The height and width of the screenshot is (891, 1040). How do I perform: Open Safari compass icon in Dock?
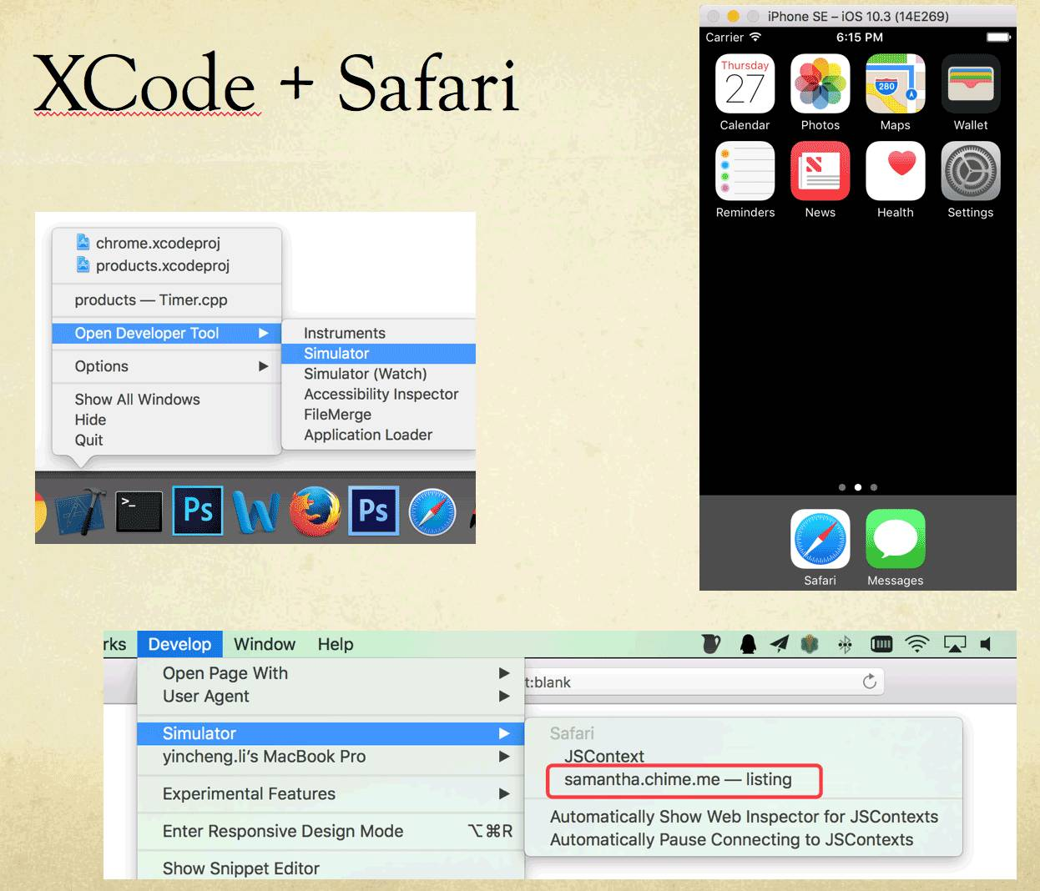point(432,511)
